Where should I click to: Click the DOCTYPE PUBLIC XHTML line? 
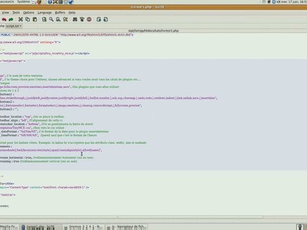[67, 34]
